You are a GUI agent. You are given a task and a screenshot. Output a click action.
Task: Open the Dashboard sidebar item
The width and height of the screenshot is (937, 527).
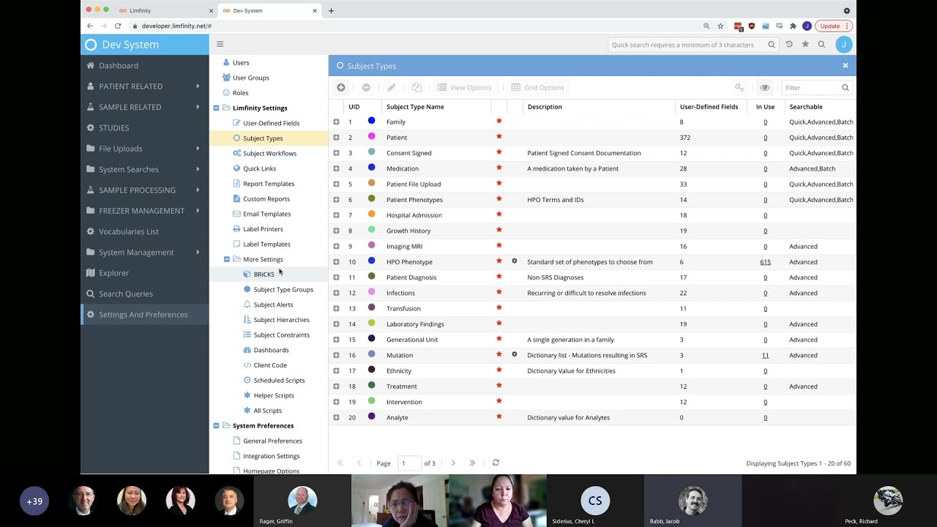click(x=144, y=65)
